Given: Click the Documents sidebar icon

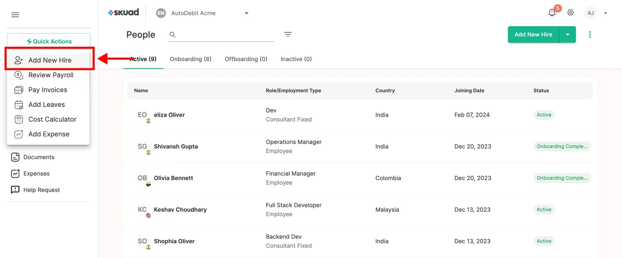Looking at the screenshot, I should tap(15, 157).
